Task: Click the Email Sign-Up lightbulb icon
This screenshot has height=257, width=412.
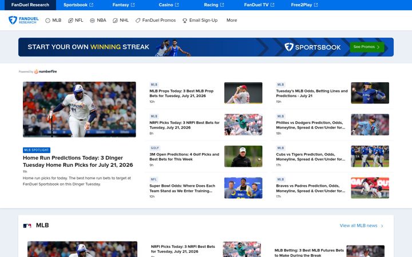Action: tap(185, 21)
